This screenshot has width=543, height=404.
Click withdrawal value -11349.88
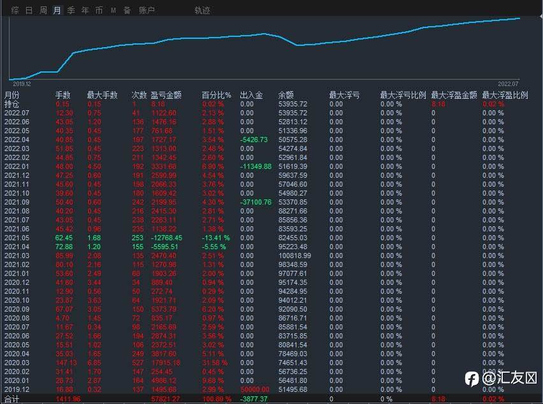[x=256, y=166]
